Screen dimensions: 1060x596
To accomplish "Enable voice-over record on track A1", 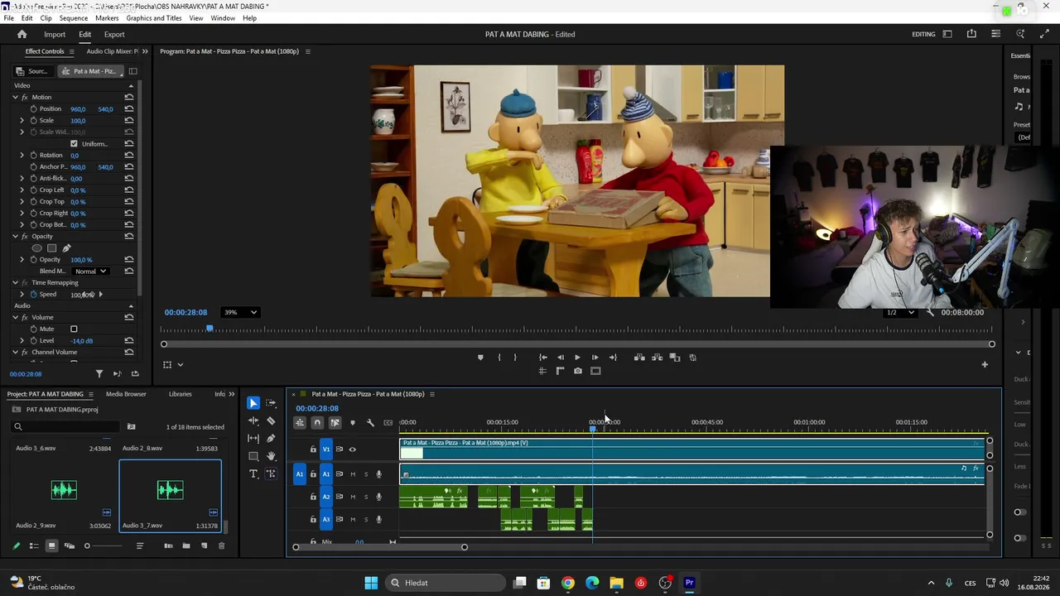I will pos(379,474).
